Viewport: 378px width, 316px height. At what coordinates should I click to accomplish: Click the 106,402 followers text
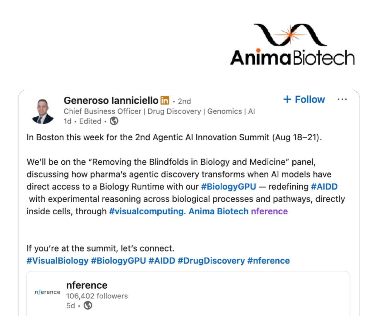click(97, 296)
